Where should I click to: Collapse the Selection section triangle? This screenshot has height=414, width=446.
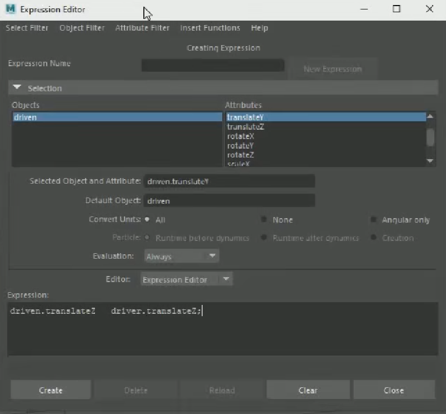coord(17,88)
